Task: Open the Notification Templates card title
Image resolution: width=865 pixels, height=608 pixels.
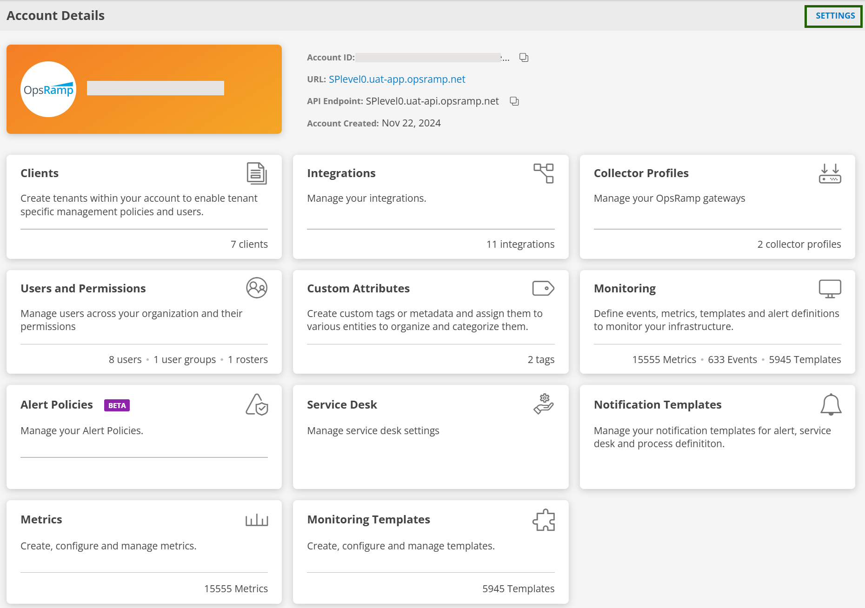Action: pos(658,405)
